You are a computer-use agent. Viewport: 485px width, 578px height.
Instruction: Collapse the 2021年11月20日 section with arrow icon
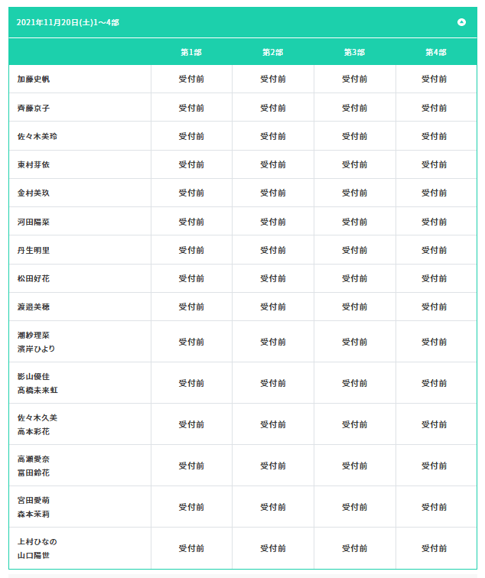tap(461, 22)
